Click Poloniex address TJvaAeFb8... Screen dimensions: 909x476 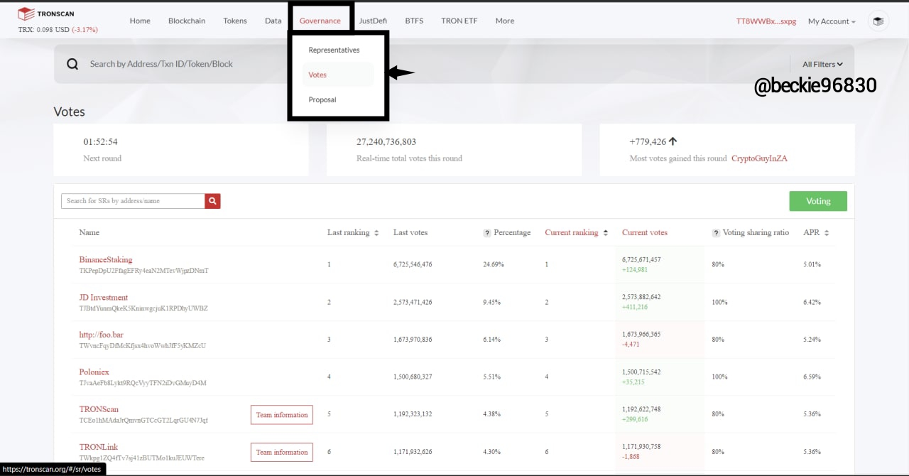[143, 383]
